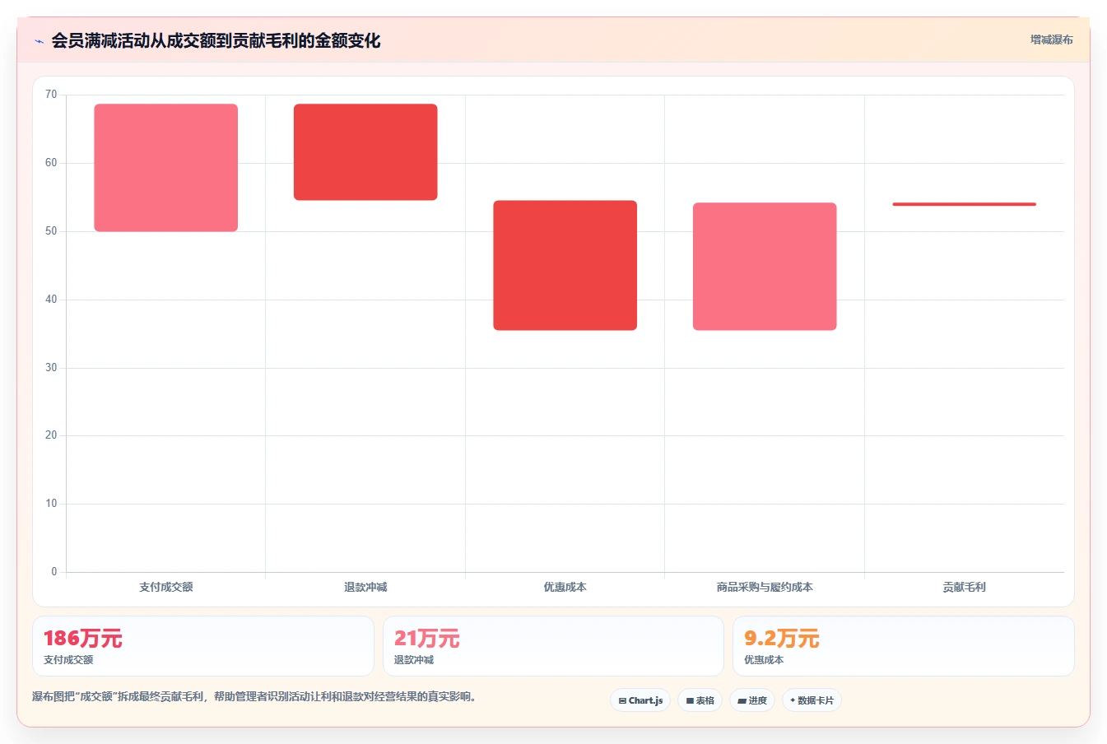Select the 进度 tag chip
Viewport: 1107px width, 744px height.
[x=752, y=700]
